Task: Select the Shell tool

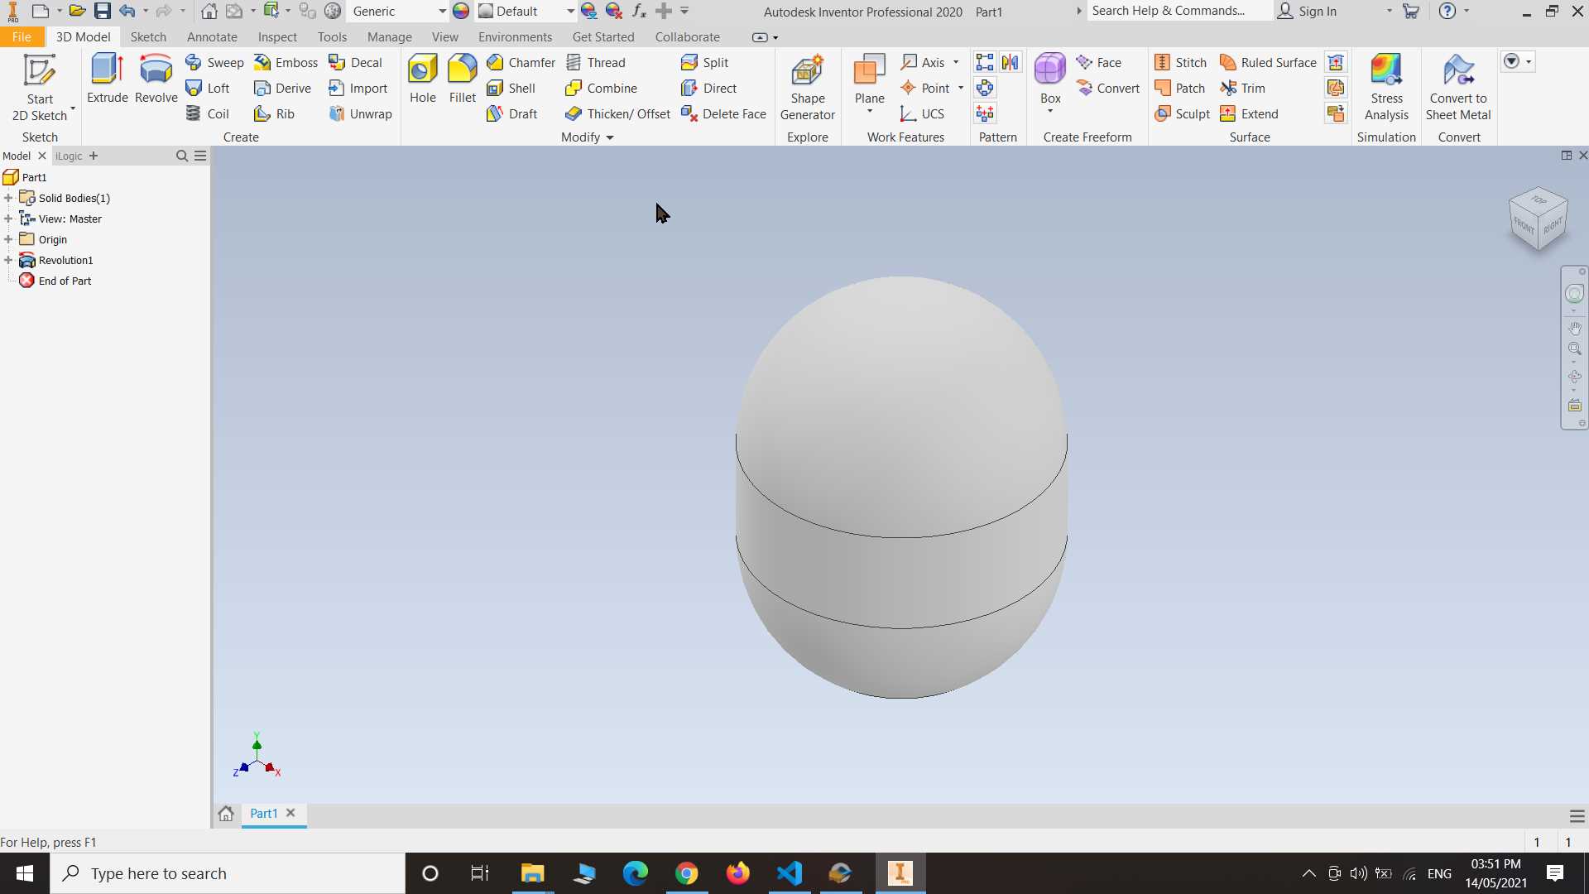Action: [x=511, y=89]
